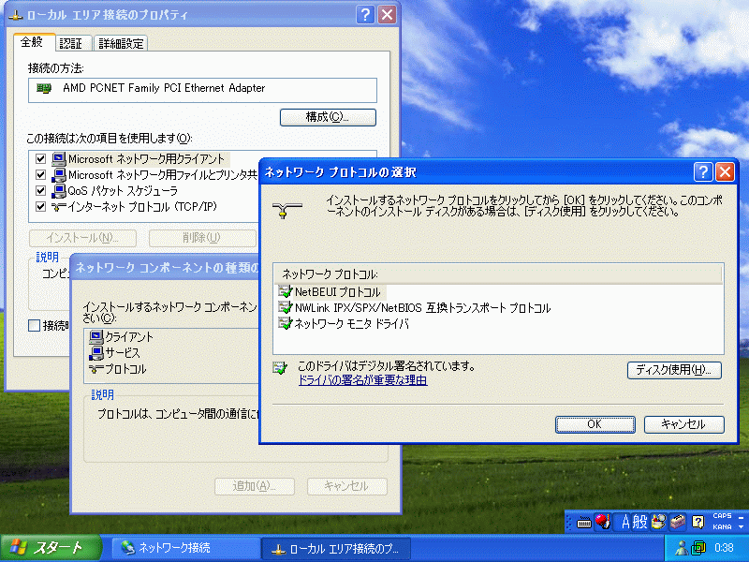Click the large network protocol icon beside the instructions
The image size is (749, 562).
286,210
